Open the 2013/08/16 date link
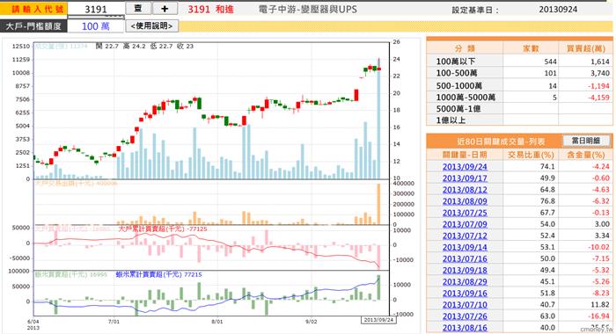 (x=465, y=328)
